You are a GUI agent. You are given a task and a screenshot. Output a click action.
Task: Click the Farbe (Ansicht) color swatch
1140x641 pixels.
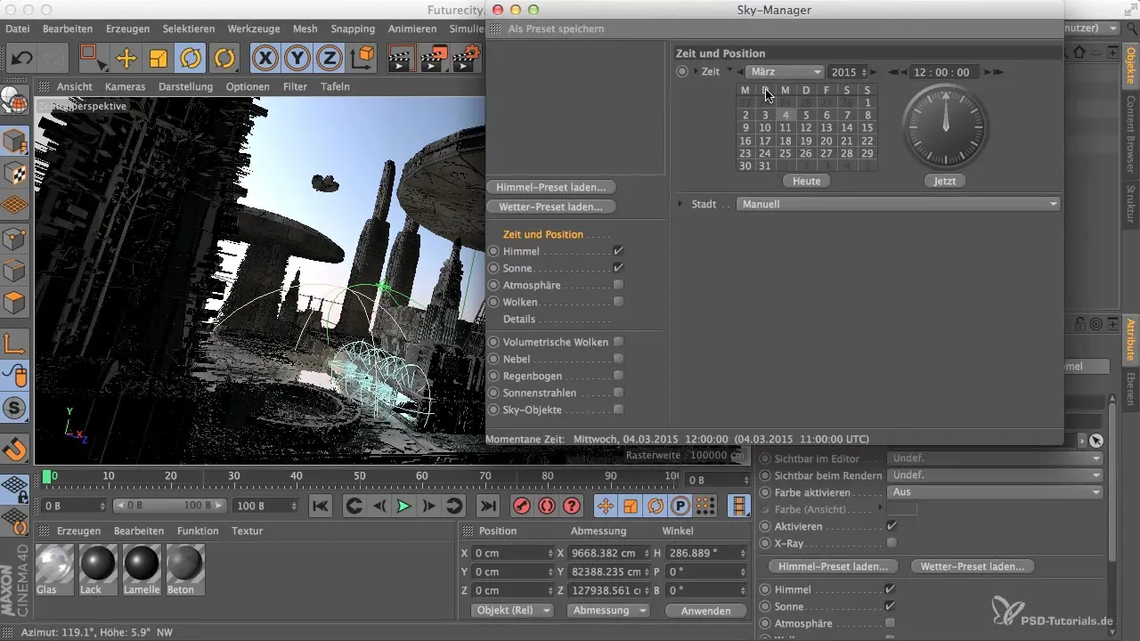903,509
